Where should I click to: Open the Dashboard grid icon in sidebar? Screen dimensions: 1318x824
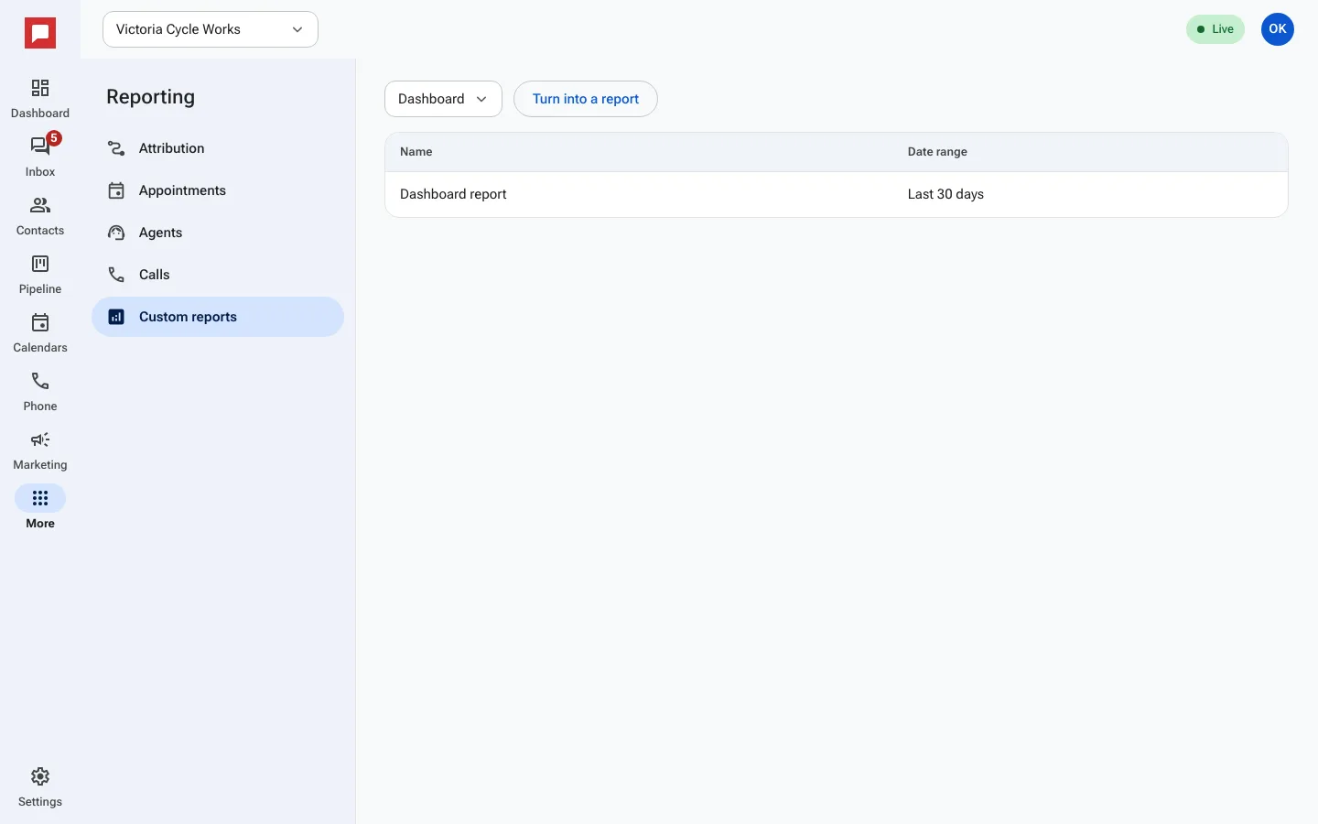[40, 88]
